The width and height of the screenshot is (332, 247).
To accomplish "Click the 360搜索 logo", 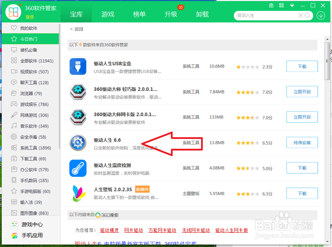I will pyautogui.click(x=107, y=215).
